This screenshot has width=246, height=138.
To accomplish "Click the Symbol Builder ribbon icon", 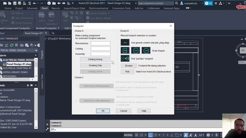I will click(x=88, y=13).
